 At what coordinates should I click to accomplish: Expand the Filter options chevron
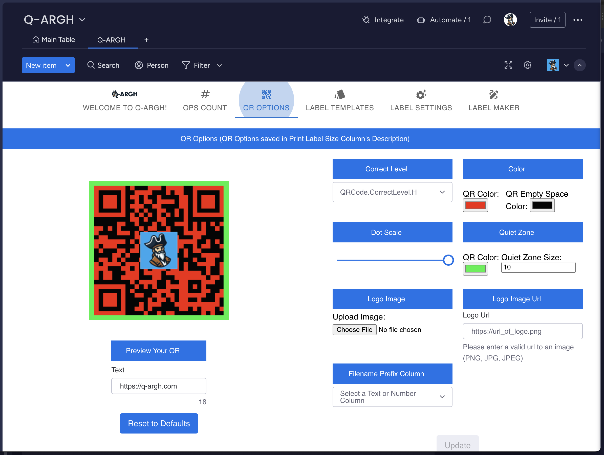tap(219, 65)
